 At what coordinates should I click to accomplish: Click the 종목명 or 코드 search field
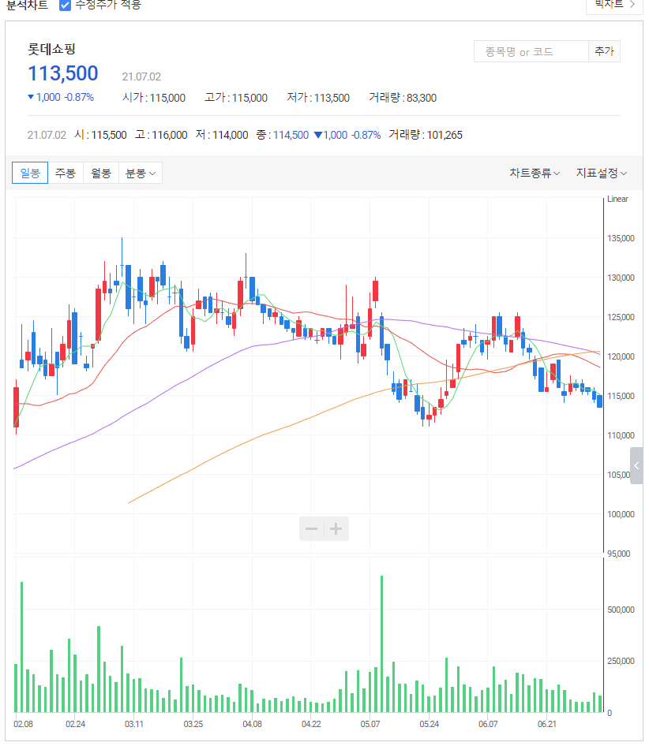[x=531, y=51]
